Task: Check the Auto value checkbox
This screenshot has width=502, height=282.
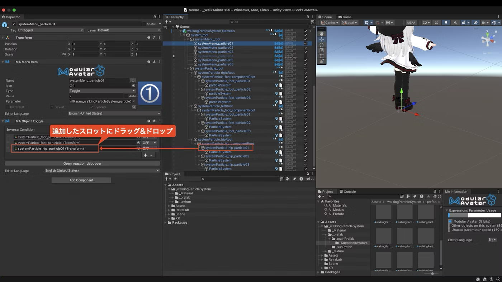Action: click(x=126, y=96)
